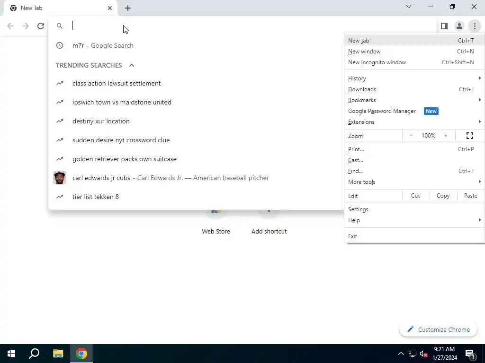Screen dimensions: 485x363
Task: Open a new tab with plus button
Action: (128, 8)
